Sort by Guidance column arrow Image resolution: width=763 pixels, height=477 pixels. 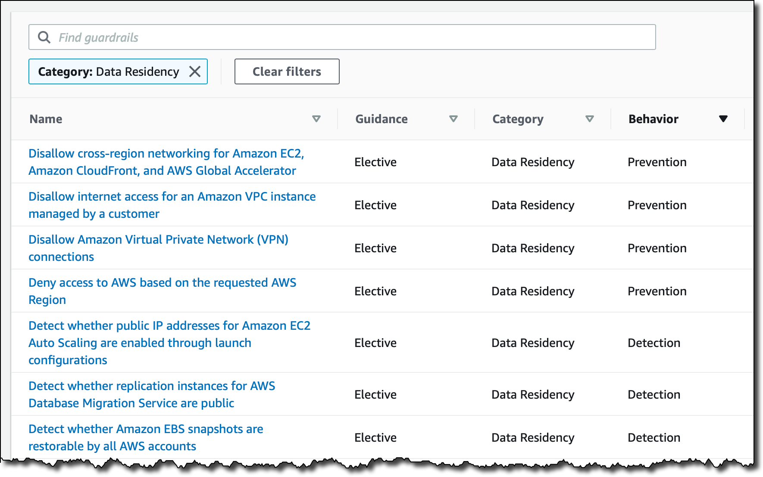pyautogui.click(x=453, y=119)
